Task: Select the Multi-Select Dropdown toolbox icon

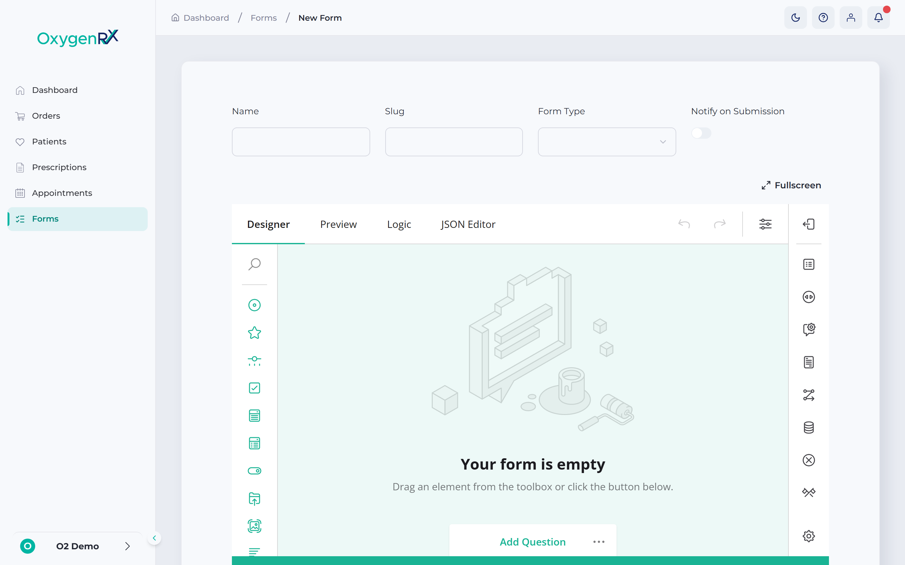Action: tap(254, 443)
